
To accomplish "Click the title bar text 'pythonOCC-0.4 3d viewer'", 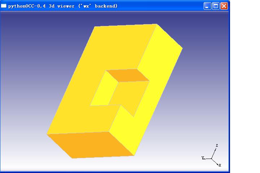I will [41, 6].
